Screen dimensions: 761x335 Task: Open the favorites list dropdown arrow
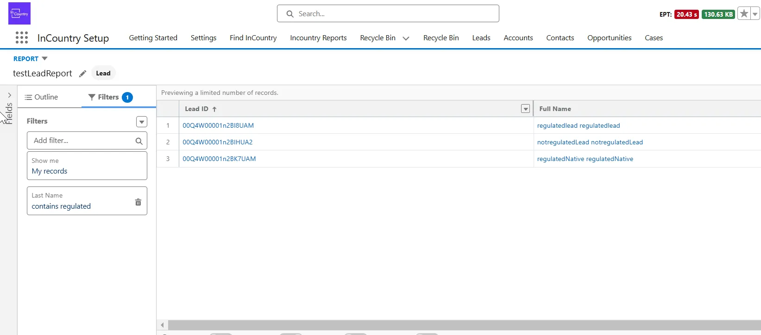coord(755,14)
